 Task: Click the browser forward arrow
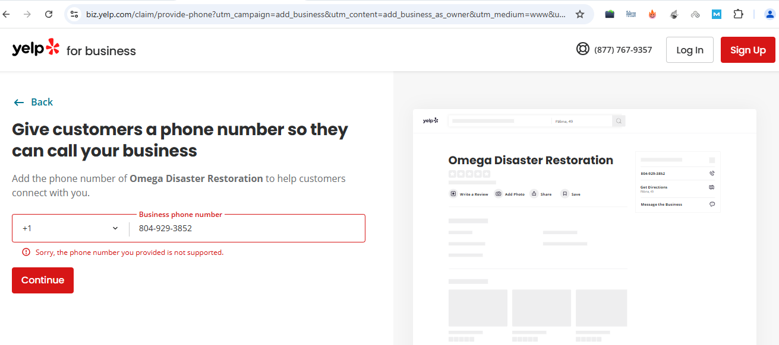[27, 14]
